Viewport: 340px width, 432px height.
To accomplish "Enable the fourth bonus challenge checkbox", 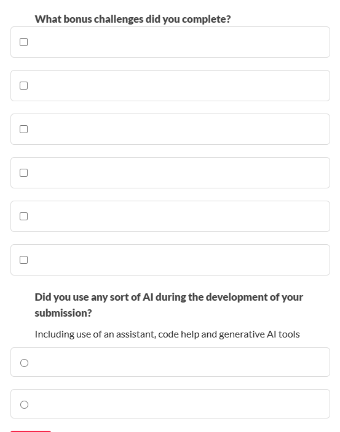I will [24, 173].
